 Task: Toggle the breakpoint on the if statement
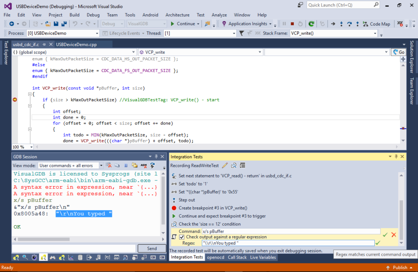point(15,99)
